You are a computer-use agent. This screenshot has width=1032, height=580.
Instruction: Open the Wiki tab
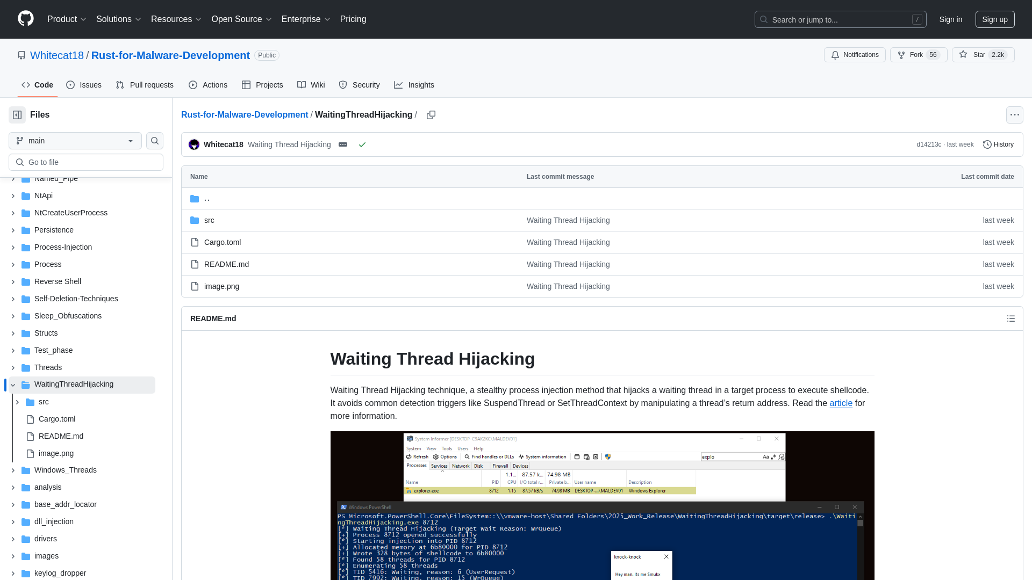(311, 85)
